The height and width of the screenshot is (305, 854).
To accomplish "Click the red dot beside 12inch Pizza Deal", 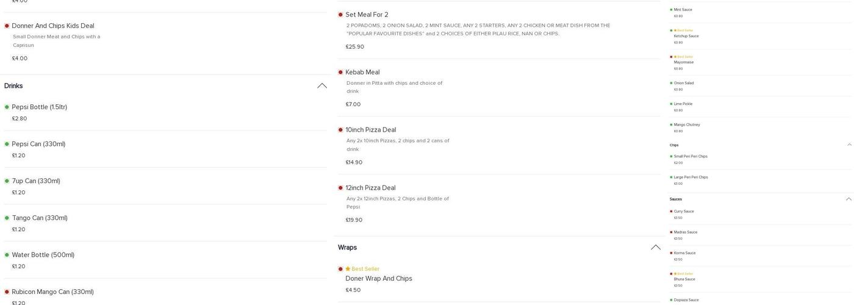I will tap(340, 188).
